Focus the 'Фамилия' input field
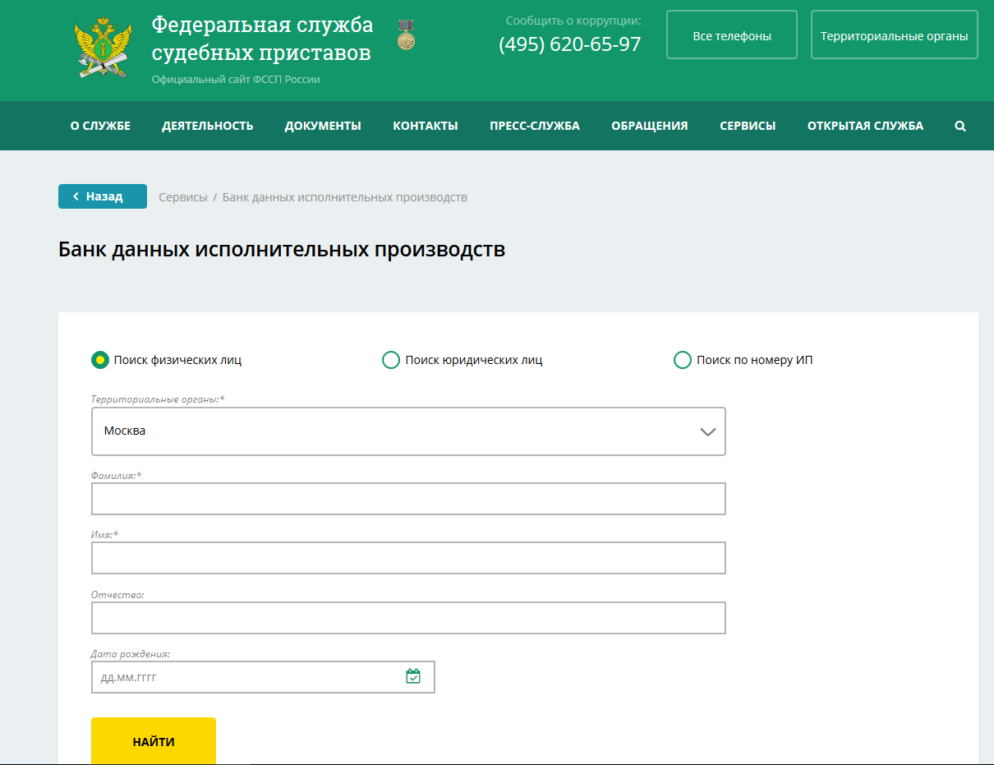Viewport: 994px width, 765px height. (x=408, y=499)
